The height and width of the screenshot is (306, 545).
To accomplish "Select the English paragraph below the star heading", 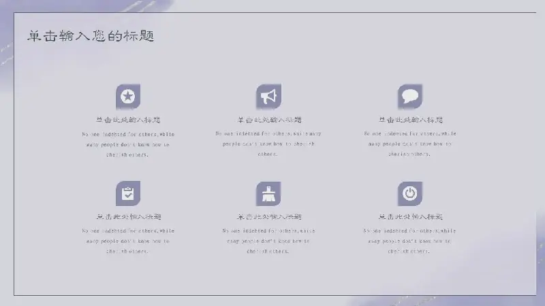I will [128, 144].
